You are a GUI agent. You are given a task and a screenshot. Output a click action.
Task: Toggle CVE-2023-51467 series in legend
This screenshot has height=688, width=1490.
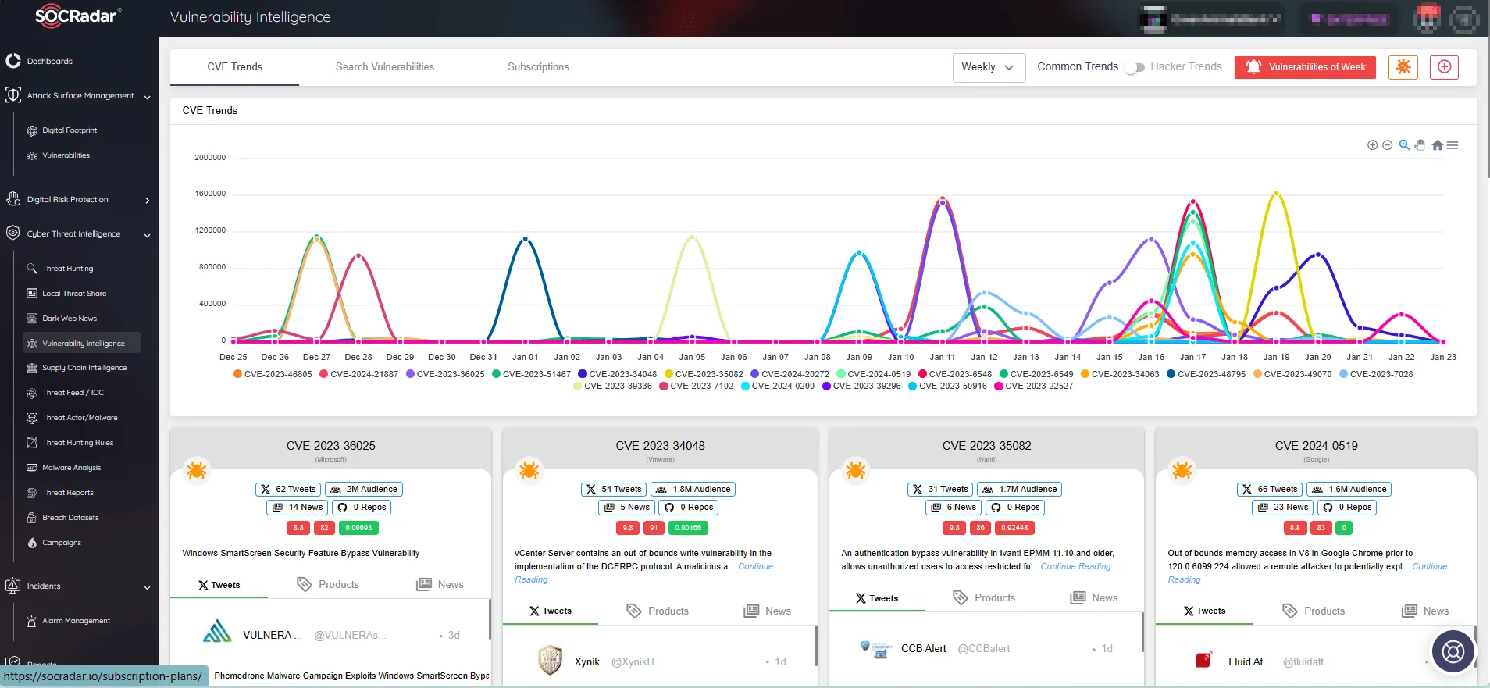click(x=531, y=374)
